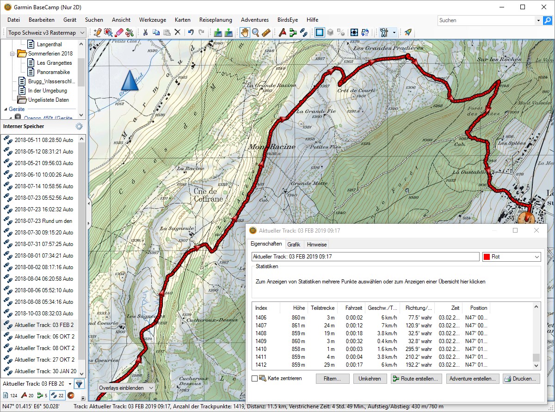Click the Filtern... button
555x412 pixels.
point(333,378)
